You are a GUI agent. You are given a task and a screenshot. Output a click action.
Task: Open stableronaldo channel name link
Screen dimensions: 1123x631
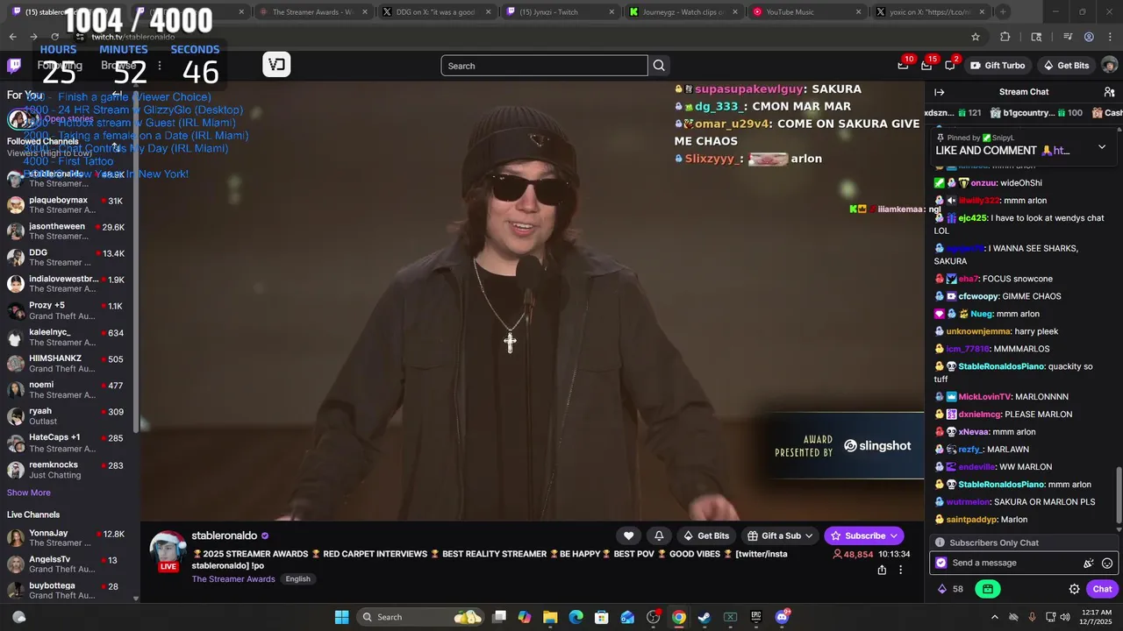click(225, 535)
